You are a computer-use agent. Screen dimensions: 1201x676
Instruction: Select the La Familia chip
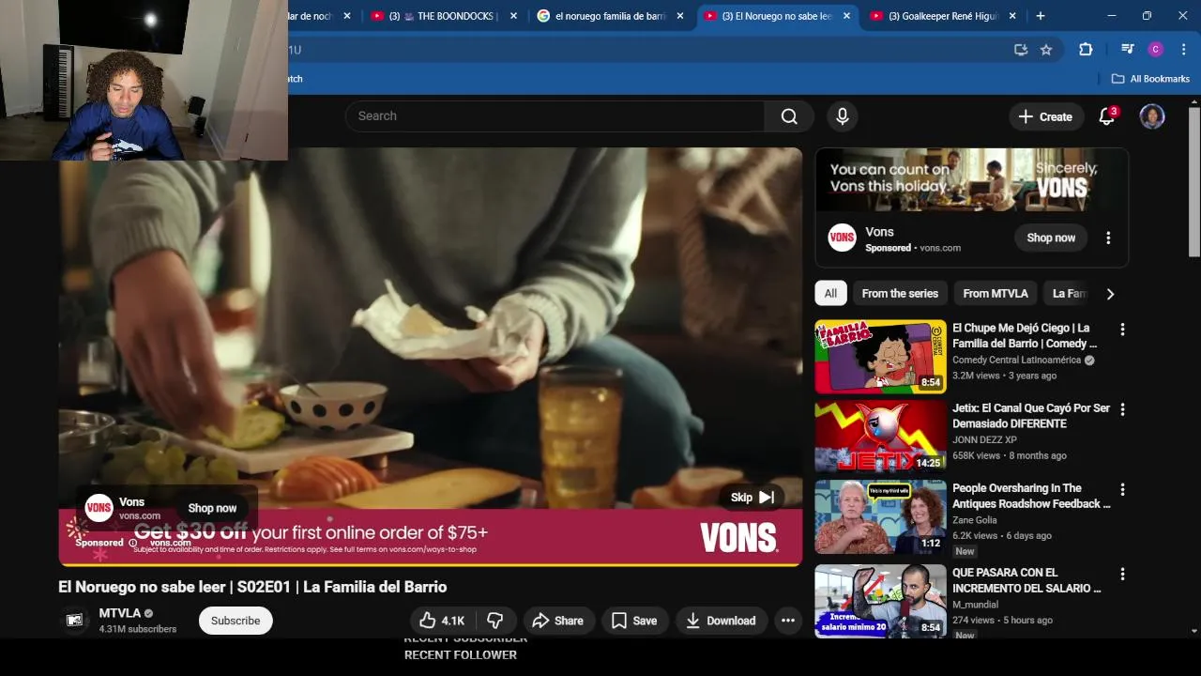click(1069, 294)
